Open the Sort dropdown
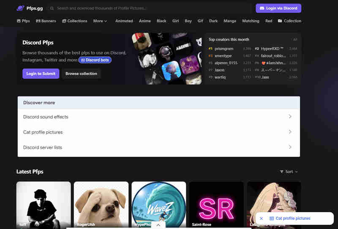Screen dimensions: 338x229 289,172
